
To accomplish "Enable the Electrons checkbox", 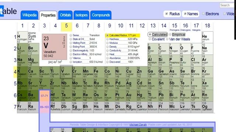I will coord(203,14).
